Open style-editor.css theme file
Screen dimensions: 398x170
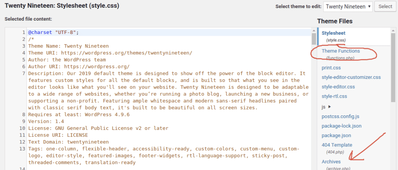pos(338,87)
